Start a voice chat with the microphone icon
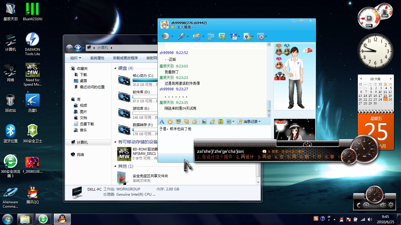 (181, 36)
